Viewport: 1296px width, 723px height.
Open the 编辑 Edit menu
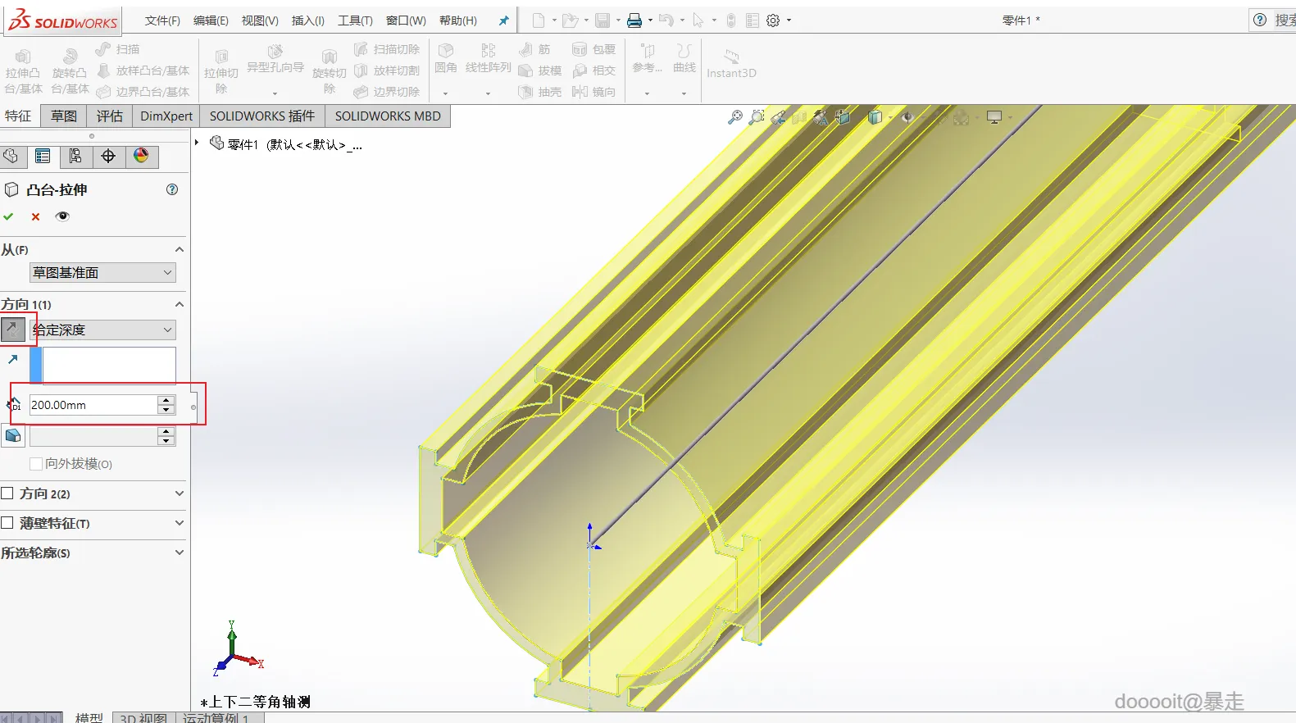click(x=211, y=20)
